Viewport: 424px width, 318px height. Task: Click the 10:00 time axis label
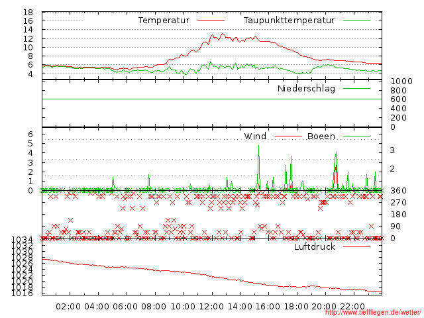pyautogui.click(x=183, y=307)
